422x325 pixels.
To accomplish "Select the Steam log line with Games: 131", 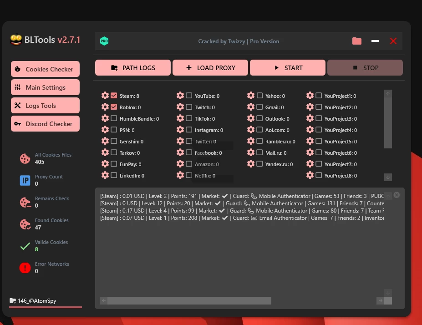I will click(x=242, y=203).
